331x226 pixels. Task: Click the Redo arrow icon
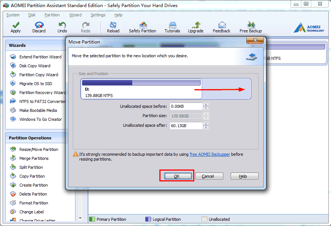[86, 25]
